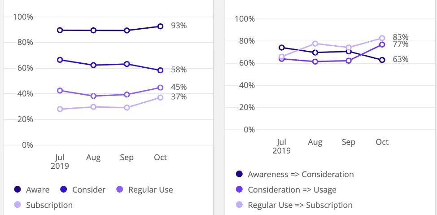Select the 83% October data point
This screenshot has height=215, width=437.
[382, 38]
